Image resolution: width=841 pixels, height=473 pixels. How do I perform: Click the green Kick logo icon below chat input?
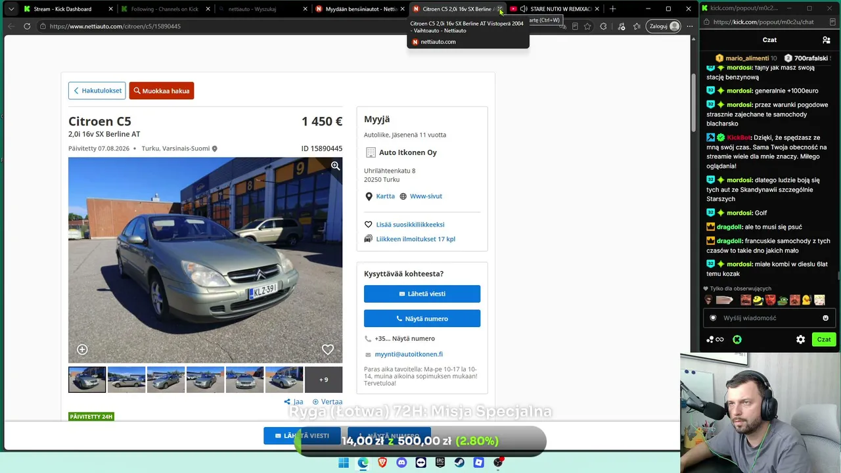(737, 340)
